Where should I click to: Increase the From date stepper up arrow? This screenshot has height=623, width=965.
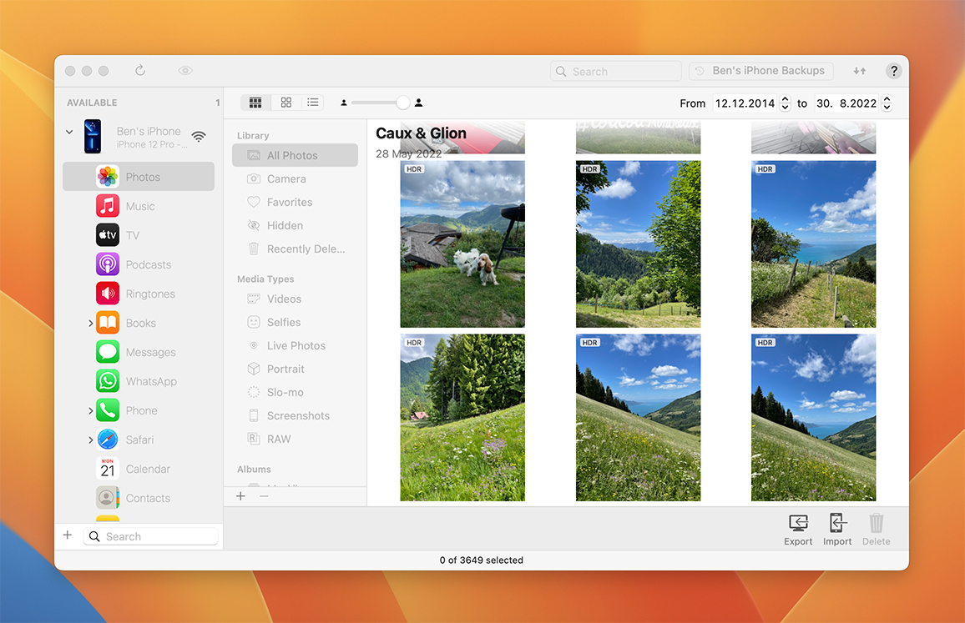pyautogui.click(x=785, y=99)
